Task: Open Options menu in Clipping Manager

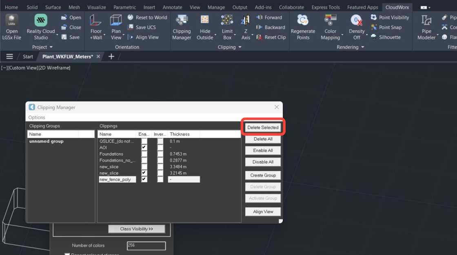Action: coord(37,117)
